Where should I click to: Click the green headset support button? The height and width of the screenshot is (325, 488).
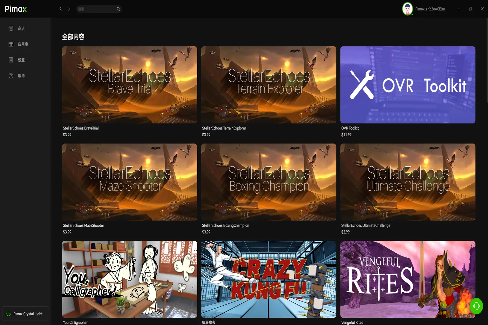(476, 306)
